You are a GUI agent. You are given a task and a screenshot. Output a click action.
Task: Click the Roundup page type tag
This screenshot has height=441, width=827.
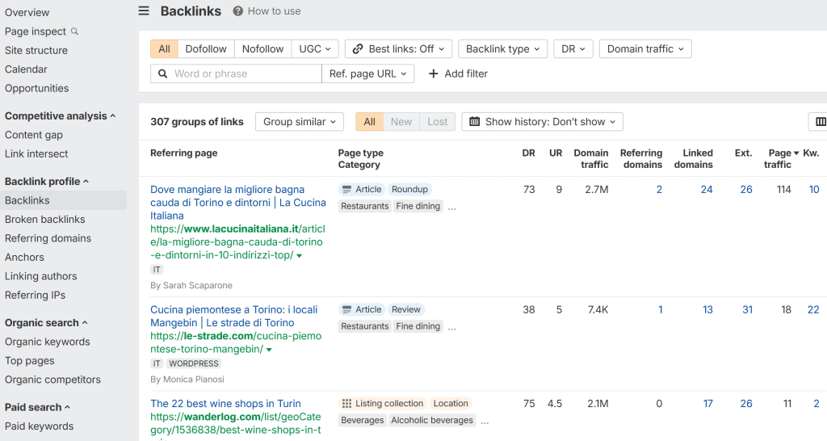point(409,189)
